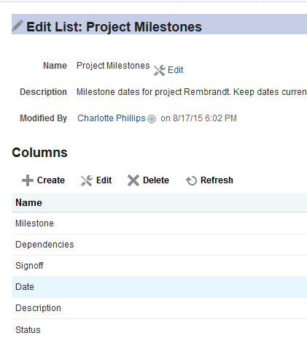Select the highlighted Date column row

[159, 287]
